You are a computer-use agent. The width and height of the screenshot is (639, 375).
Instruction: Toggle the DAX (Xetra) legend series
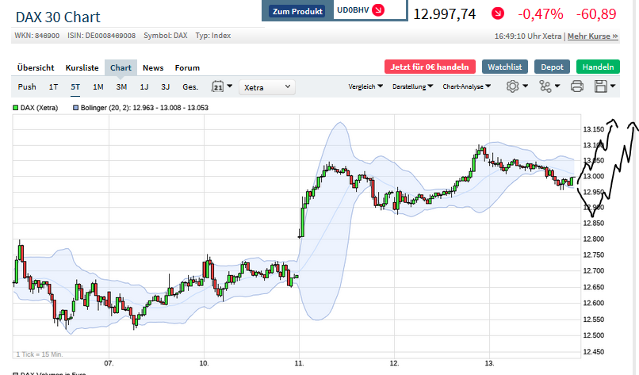pos(33,107)
